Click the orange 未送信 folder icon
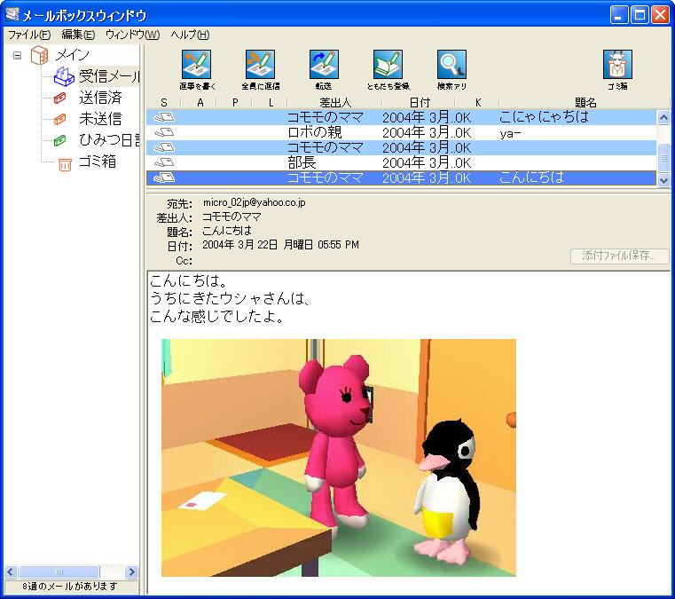Screen dimensions: 675x599 tap(59, 119)
